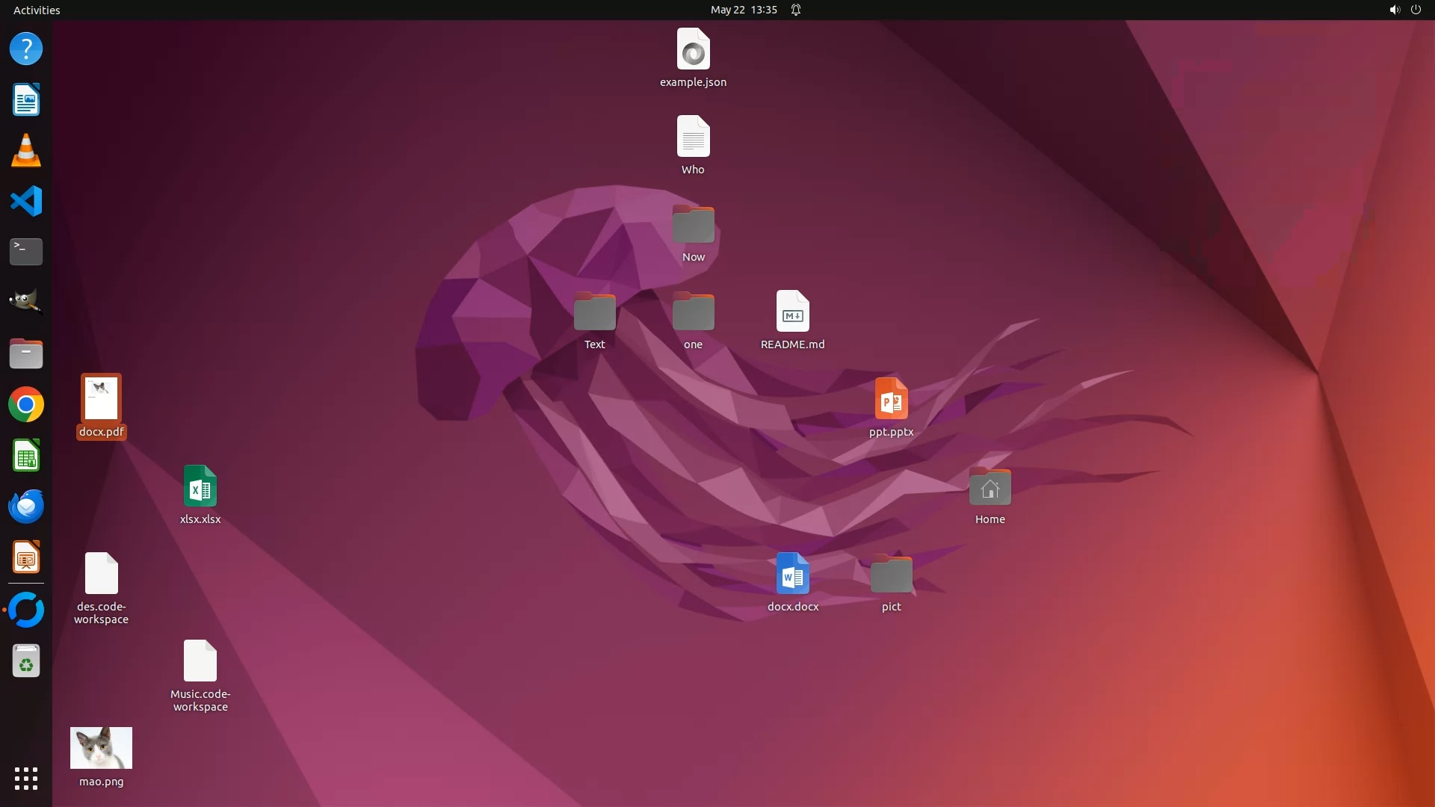Screen dimensions: 1435x807
Task: Launch GIMP from the dock
Action: pyautogui.click(x=26, y=302)
